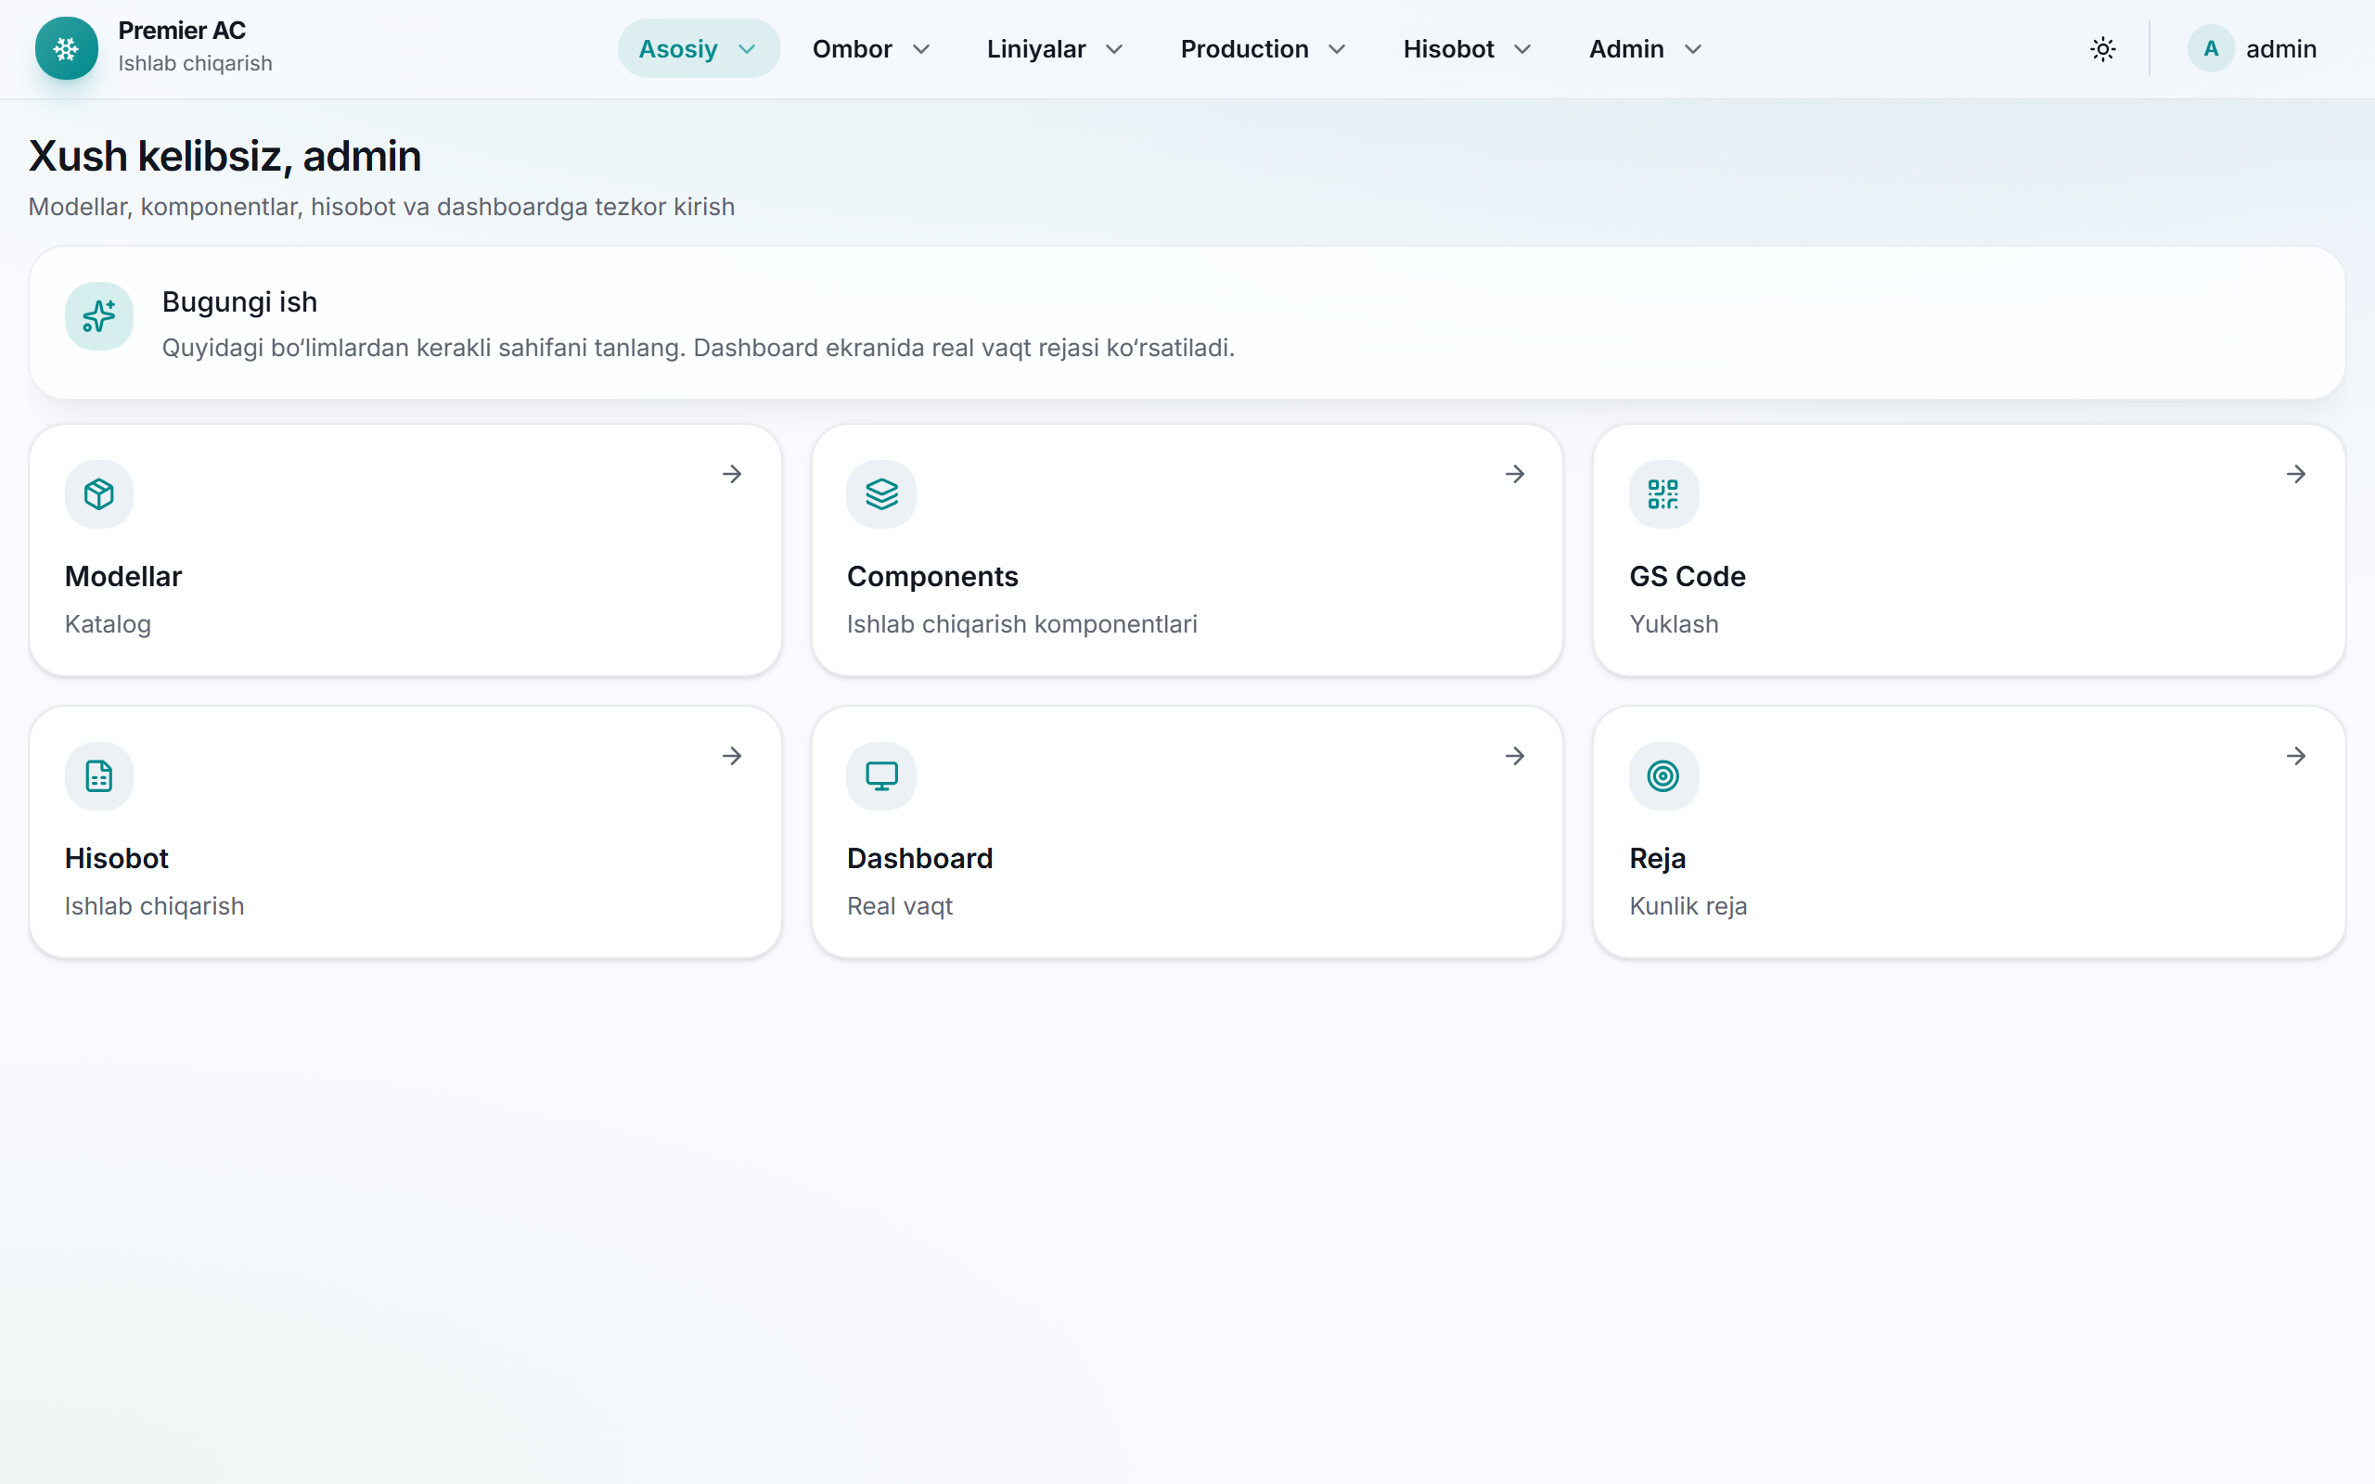Click arrow on the Dashboard card
The width and height of the screenshot is (2375, 1484).
(1515, 756)
